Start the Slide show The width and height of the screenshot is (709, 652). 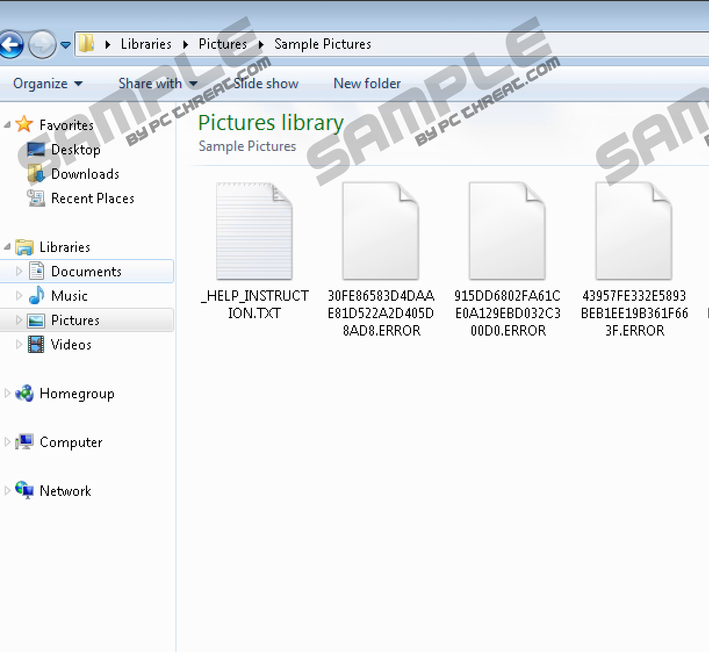click(266, 84)
